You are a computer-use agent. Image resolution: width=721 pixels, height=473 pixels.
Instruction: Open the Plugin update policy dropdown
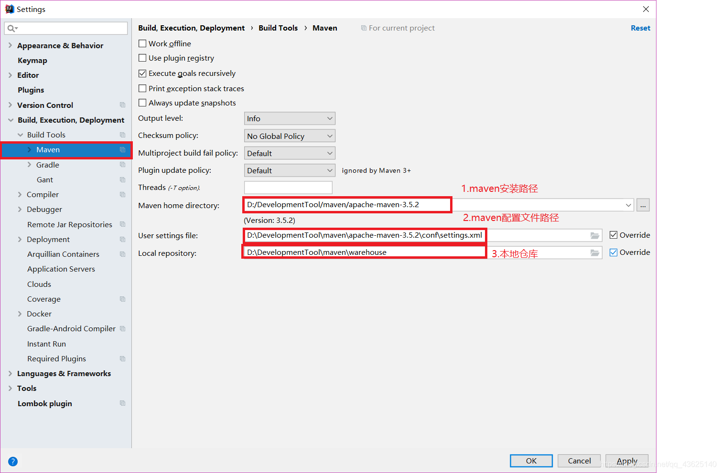[x=290, y=170]
